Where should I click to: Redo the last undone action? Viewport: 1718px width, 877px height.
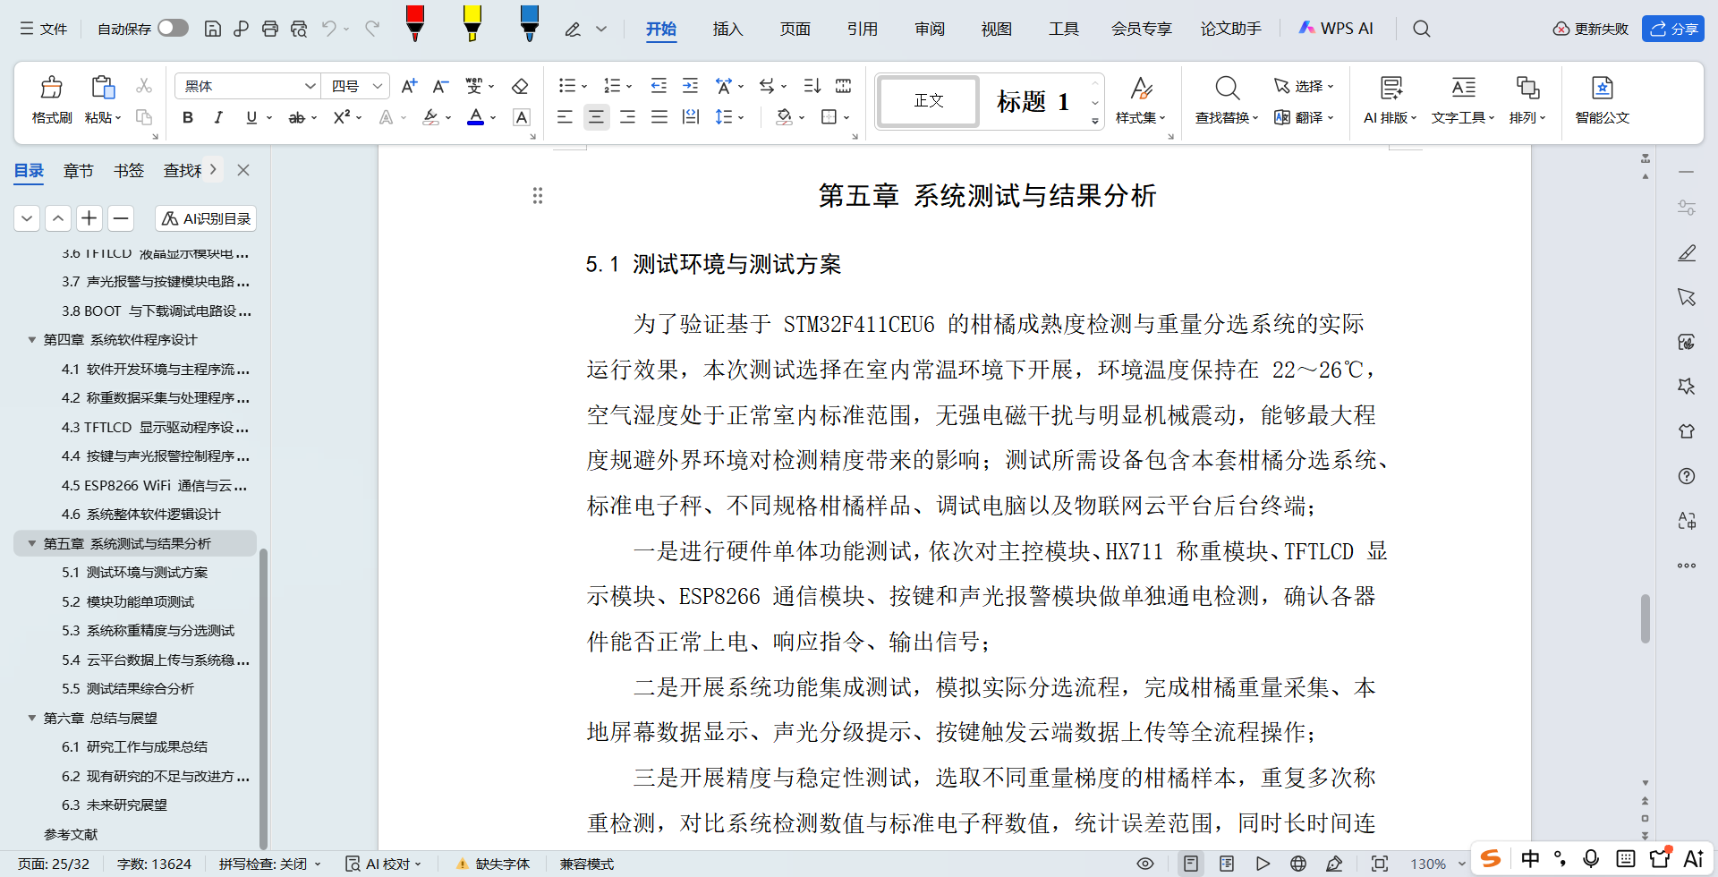pyautogui.click(x=372, y=29)
